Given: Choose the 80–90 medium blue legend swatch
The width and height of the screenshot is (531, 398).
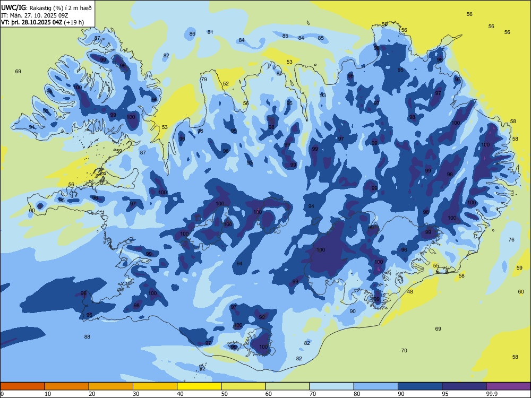Looking at the screenshot, I should point(376,386).
